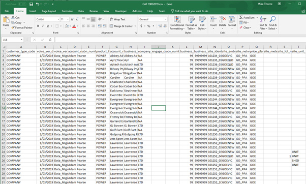This screenshot has width=306, height=184.
Task: Click the Select All corner triangle
Action: 4,47
